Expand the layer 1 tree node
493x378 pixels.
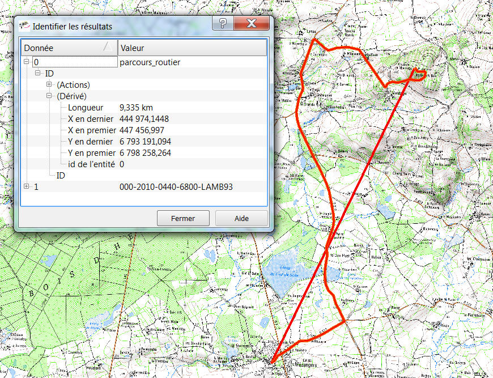click(27, 187)
